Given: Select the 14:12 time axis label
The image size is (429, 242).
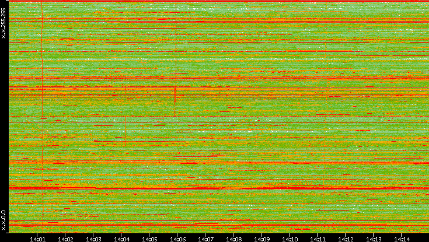Looking at the screenshot, I should tap(346, 239).
